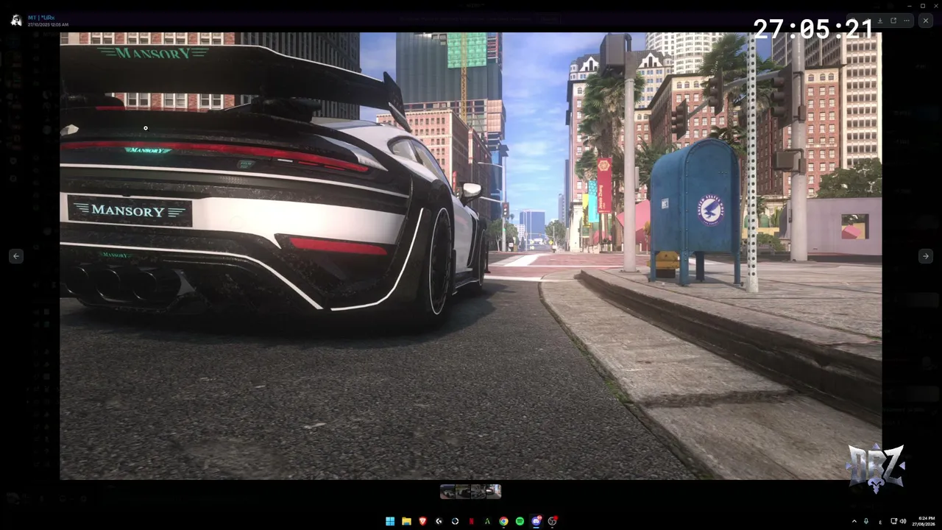Open File Explorer from the taskbar
This screenshot has height=530, width=942.
[x=406, y=521]
